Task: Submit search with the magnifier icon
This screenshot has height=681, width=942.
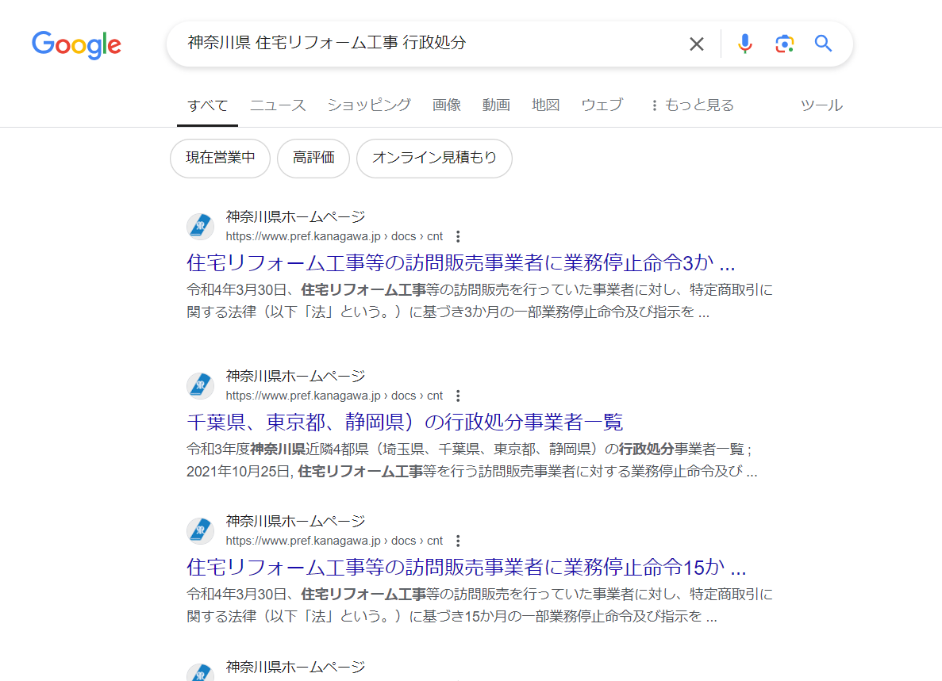Action: click(823, 43)
